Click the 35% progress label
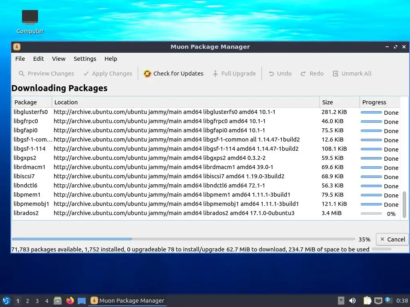Viewport: 410px width, 307px height. pos(364,239)
